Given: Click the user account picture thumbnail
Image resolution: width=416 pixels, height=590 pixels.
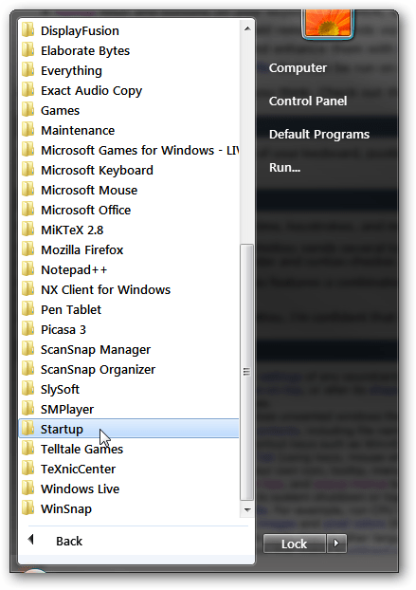Looking at the screenshot, I should pos(328,24).
